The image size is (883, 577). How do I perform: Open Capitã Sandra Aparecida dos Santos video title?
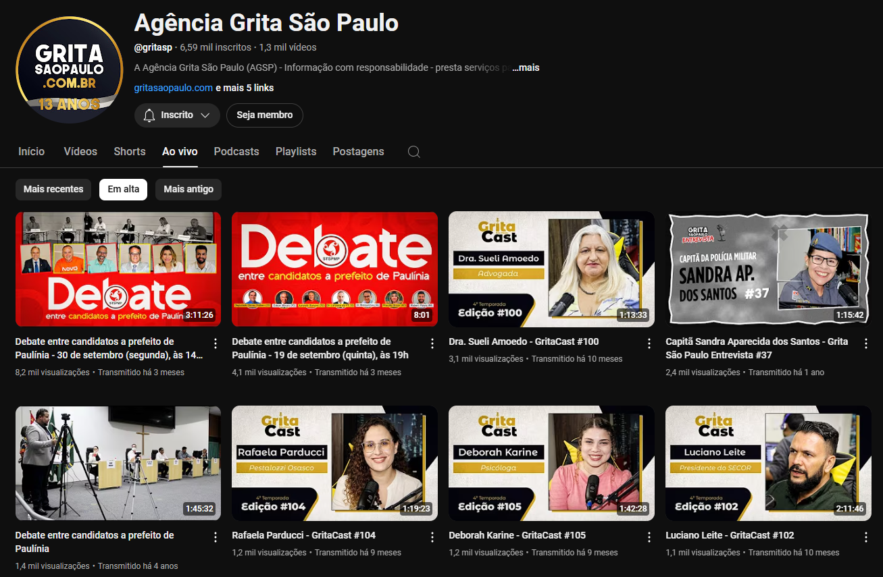pyautogui.click(x=757, y=348)
